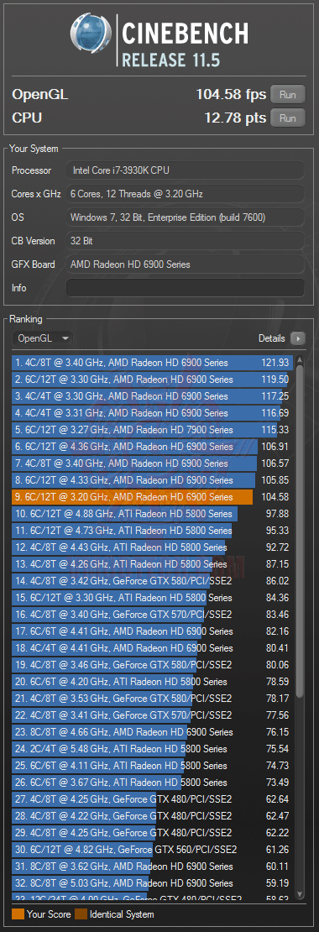This screenshot has width=319, height=932.
Task: Select rank 28 entry 4C/8T @ 4.22 GHz
Action: pyautogui.click(x=153, y=815)
